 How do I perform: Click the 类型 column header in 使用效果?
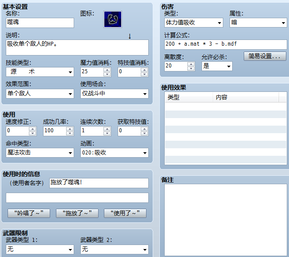click(x=189, y=97)
